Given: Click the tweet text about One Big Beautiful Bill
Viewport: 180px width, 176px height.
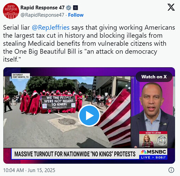Looking at the screenshot, I should (89, 43).
